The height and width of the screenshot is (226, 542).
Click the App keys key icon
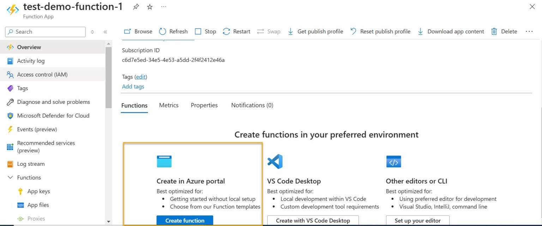click(x=20, y=192)
